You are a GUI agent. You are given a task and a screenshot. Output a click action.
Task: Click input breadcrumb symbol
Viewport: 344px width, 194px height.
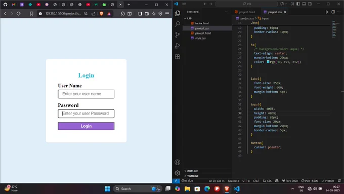click(x=263, y=18)
